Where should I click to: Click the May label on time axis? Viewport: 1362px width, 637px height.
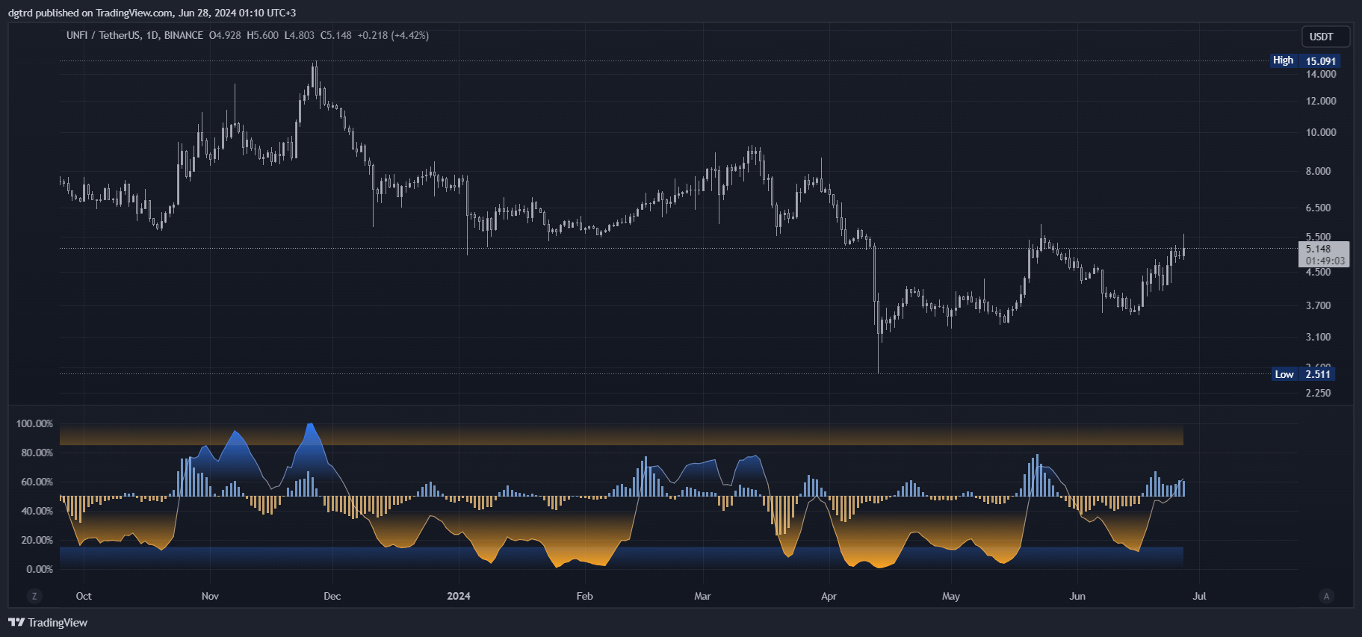950,596
